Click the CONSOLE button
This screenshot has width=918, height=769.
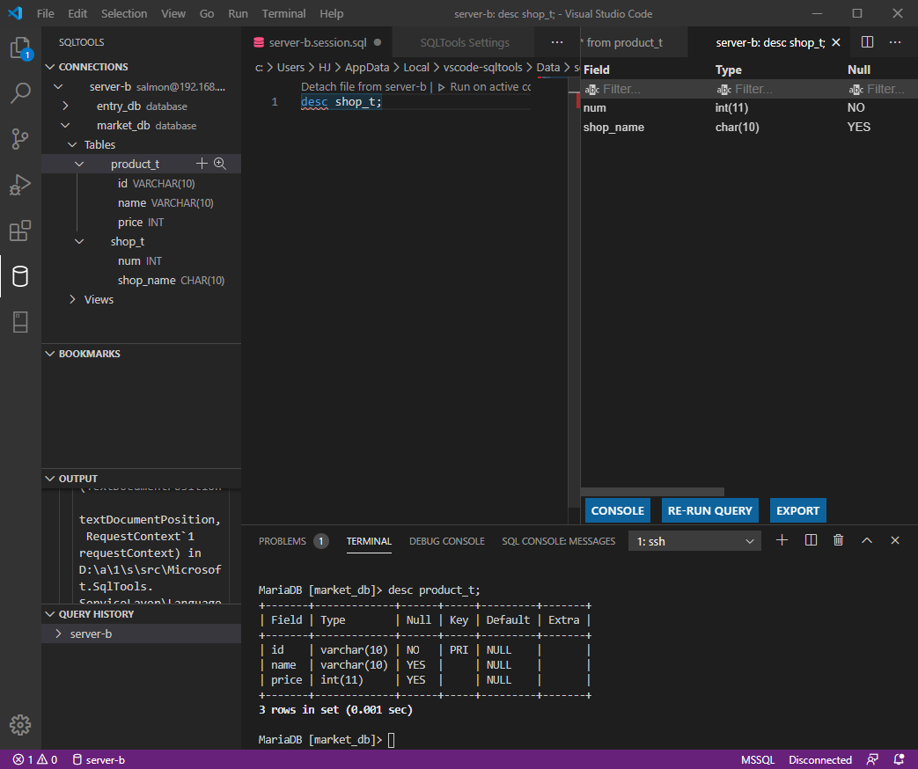[618, 510]
